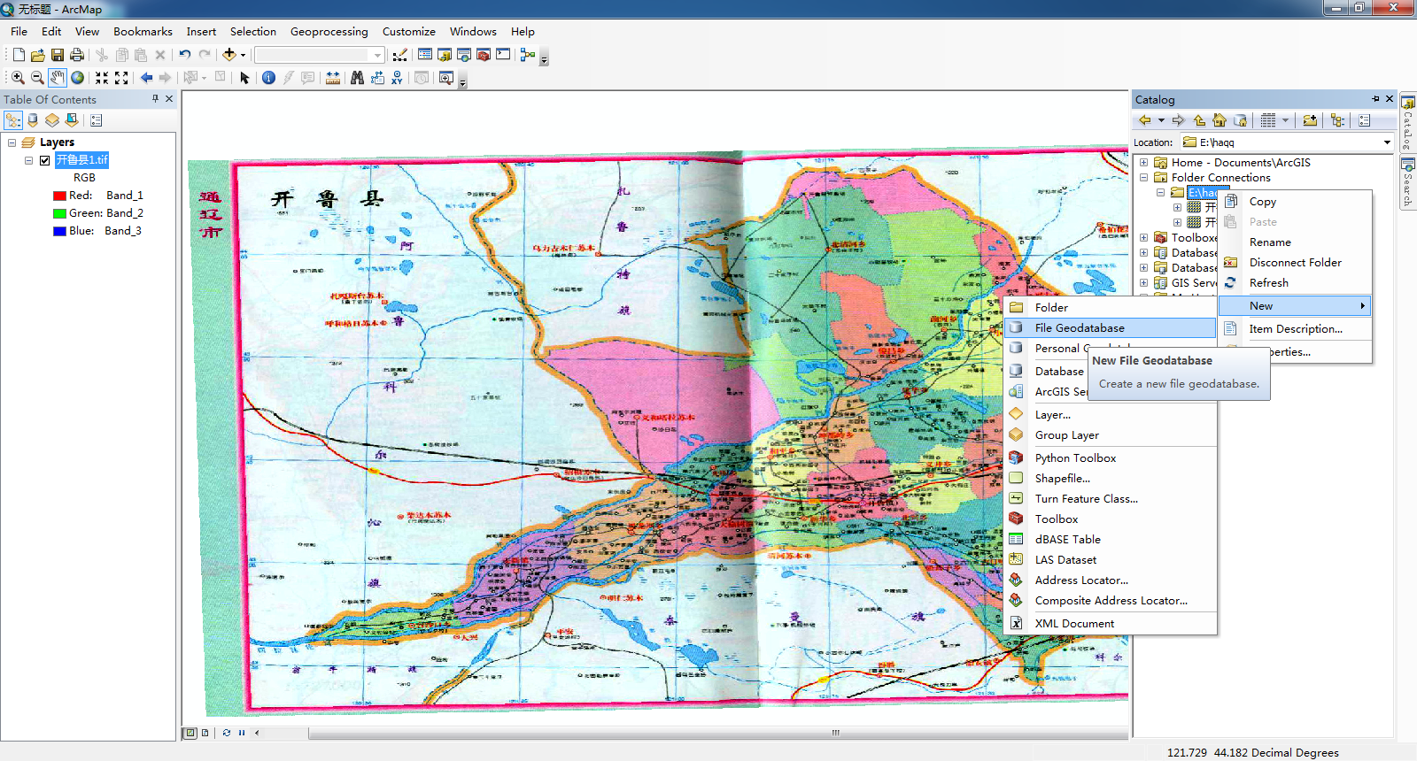The width and height of the screenshot is (1417, 761).
Task: Click the Add Data button
Action: 229,55
